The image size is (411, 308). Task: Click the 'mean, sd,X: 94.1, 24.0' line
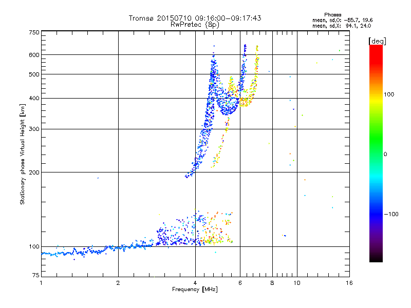pos(342,26)
